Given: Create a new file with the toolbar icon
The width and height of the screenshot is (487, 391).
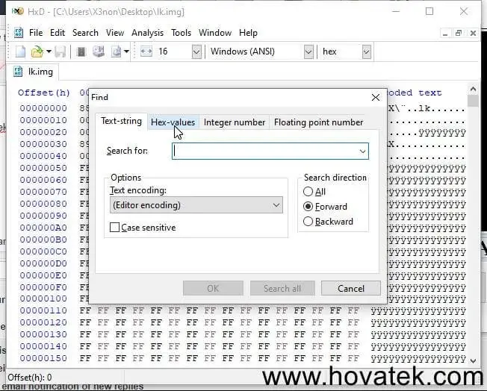Looking at the screenshot, I should [20, 51].
